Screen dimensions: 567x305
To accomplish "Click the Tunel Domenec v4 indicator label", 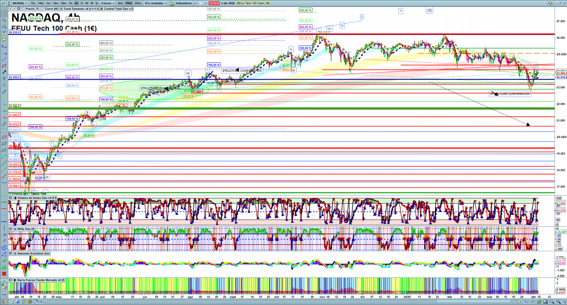I will [81, 9].
